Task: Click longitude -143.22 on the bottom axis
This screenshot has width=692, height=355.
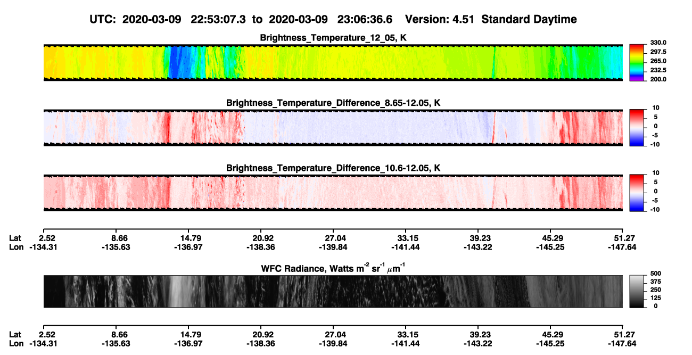Action: point(478,343)
